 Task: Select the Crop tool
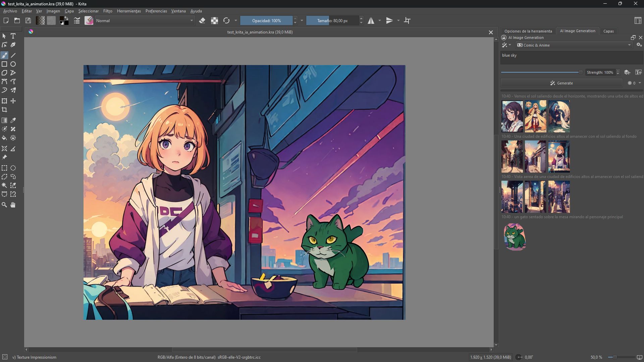pyautogui.click(x=4, y=110)
